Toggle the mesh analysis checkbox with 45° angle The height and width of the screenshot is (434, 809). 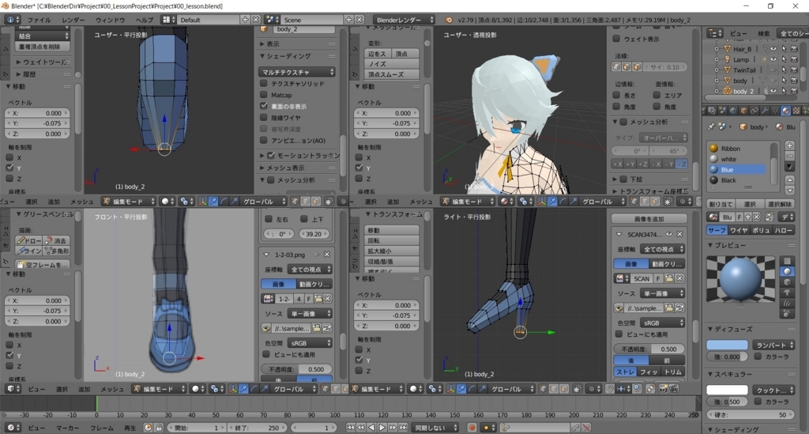(623, 122)
